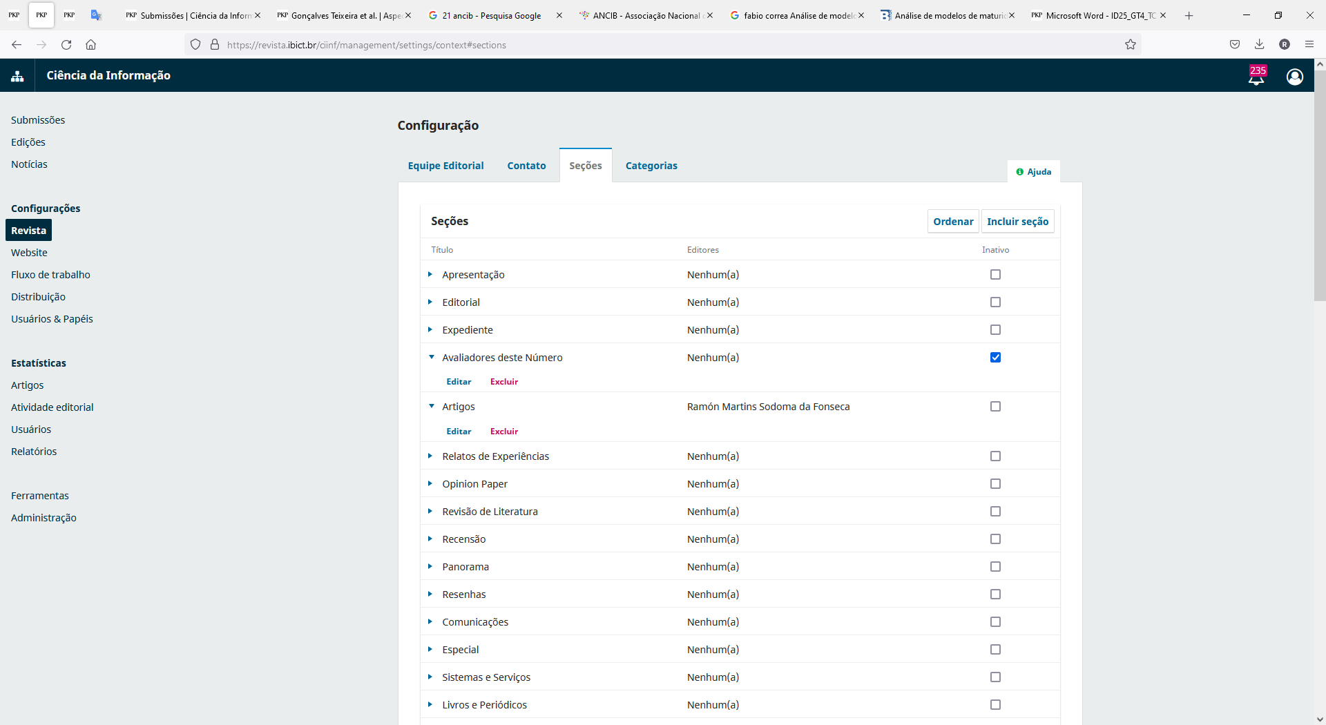1326x725 pixels.
Task: Open the Firefox account R icon
Action: pos(1285,45)
